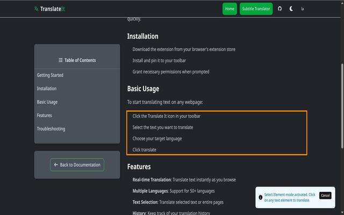Open the Subtitle Translator page
The image size is (344, 215).
[x=256, y=9]
